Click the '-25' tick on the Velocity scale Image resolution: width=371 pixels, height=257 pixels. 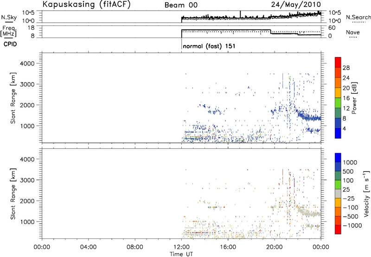click(349, 198)
